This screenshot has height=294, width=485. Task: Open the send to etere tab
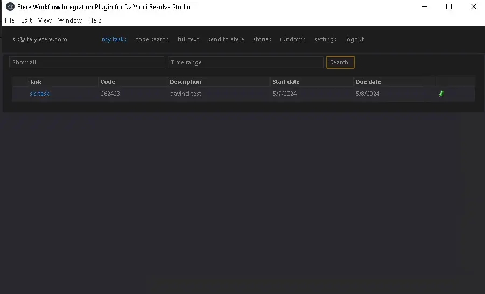coord(226,39)
